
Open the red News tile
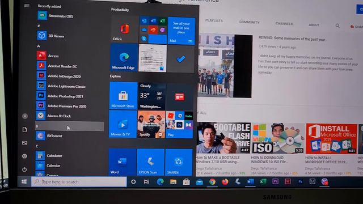click(180, 97)
